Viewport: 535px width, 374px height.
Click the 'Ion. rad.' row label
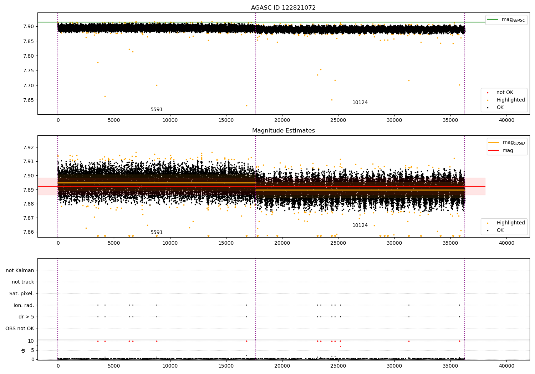click(x=24, y=305)
